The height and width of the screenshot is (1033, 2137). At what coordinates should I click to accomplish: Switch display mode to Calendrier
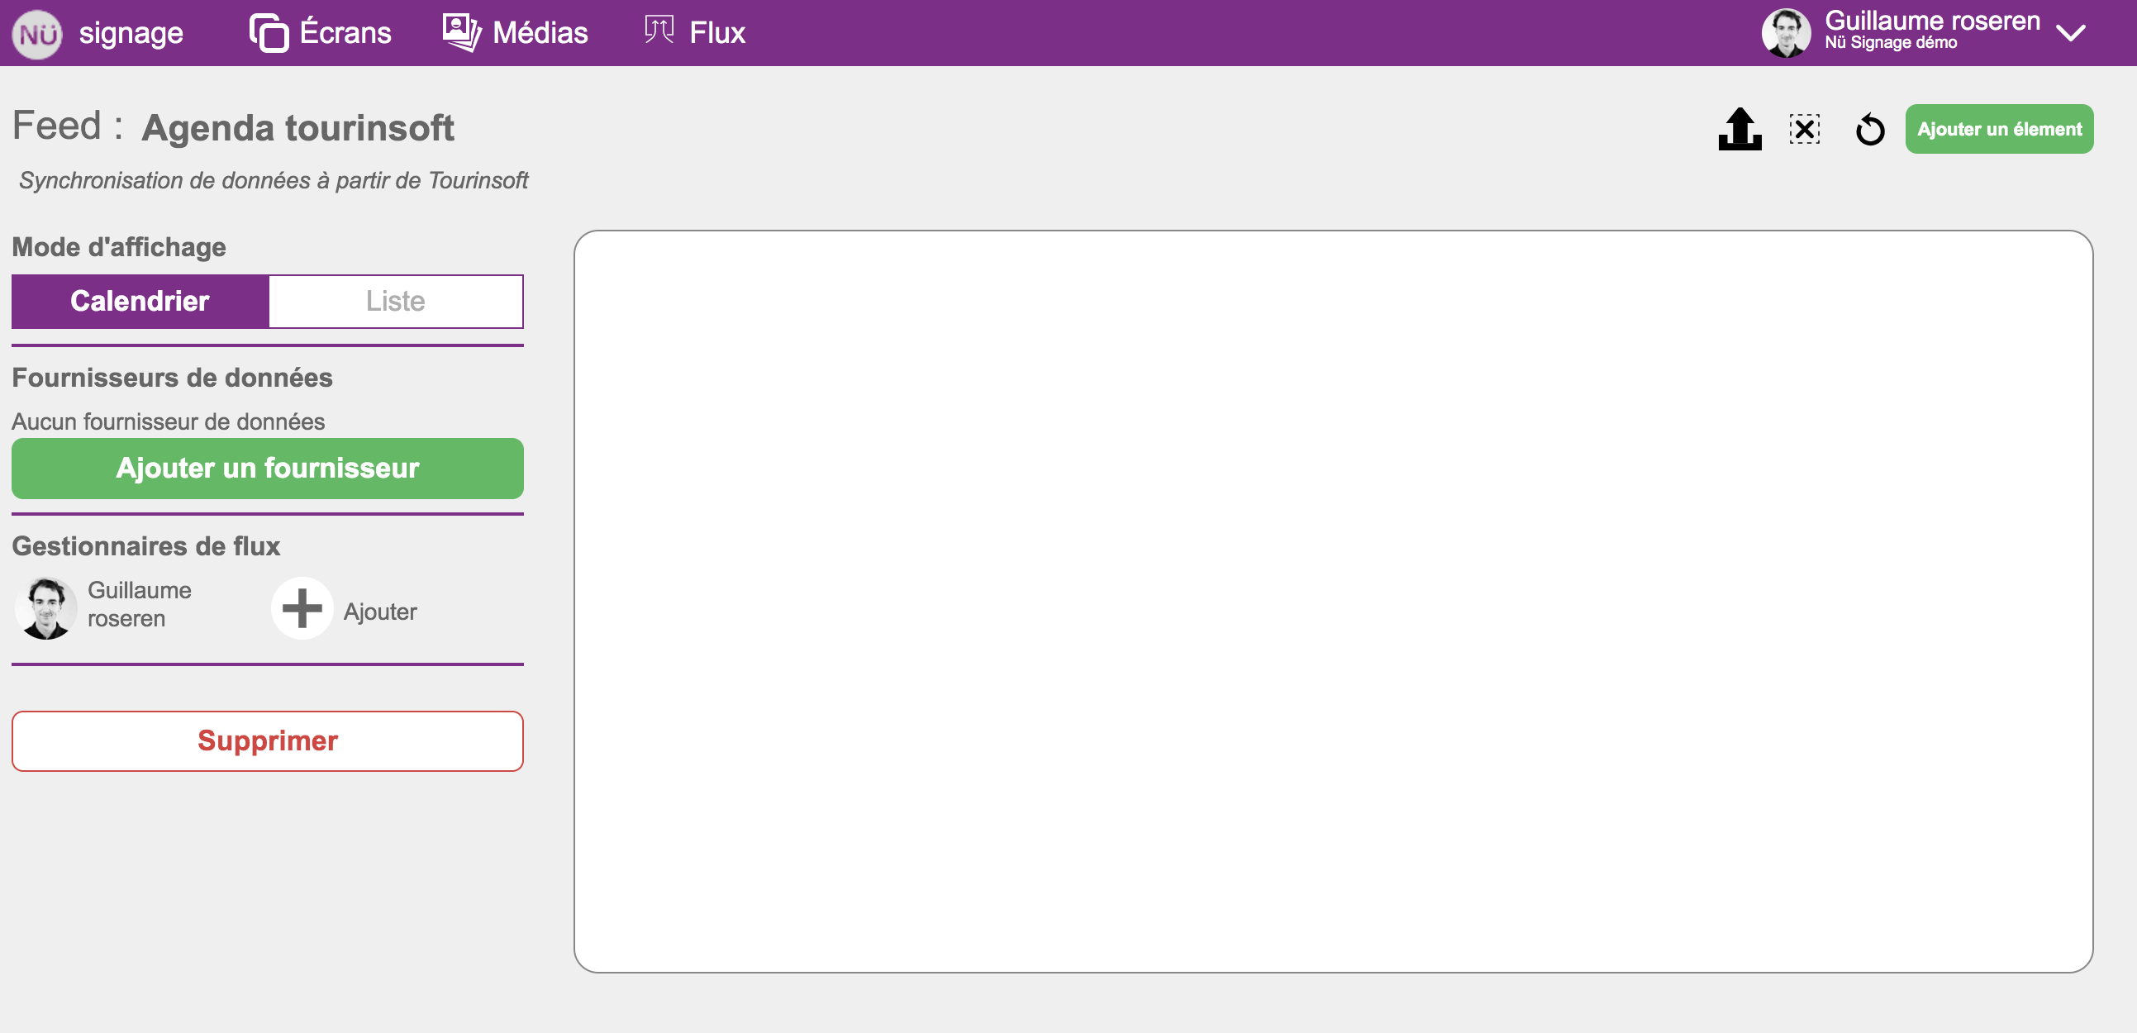click(140, 301)
